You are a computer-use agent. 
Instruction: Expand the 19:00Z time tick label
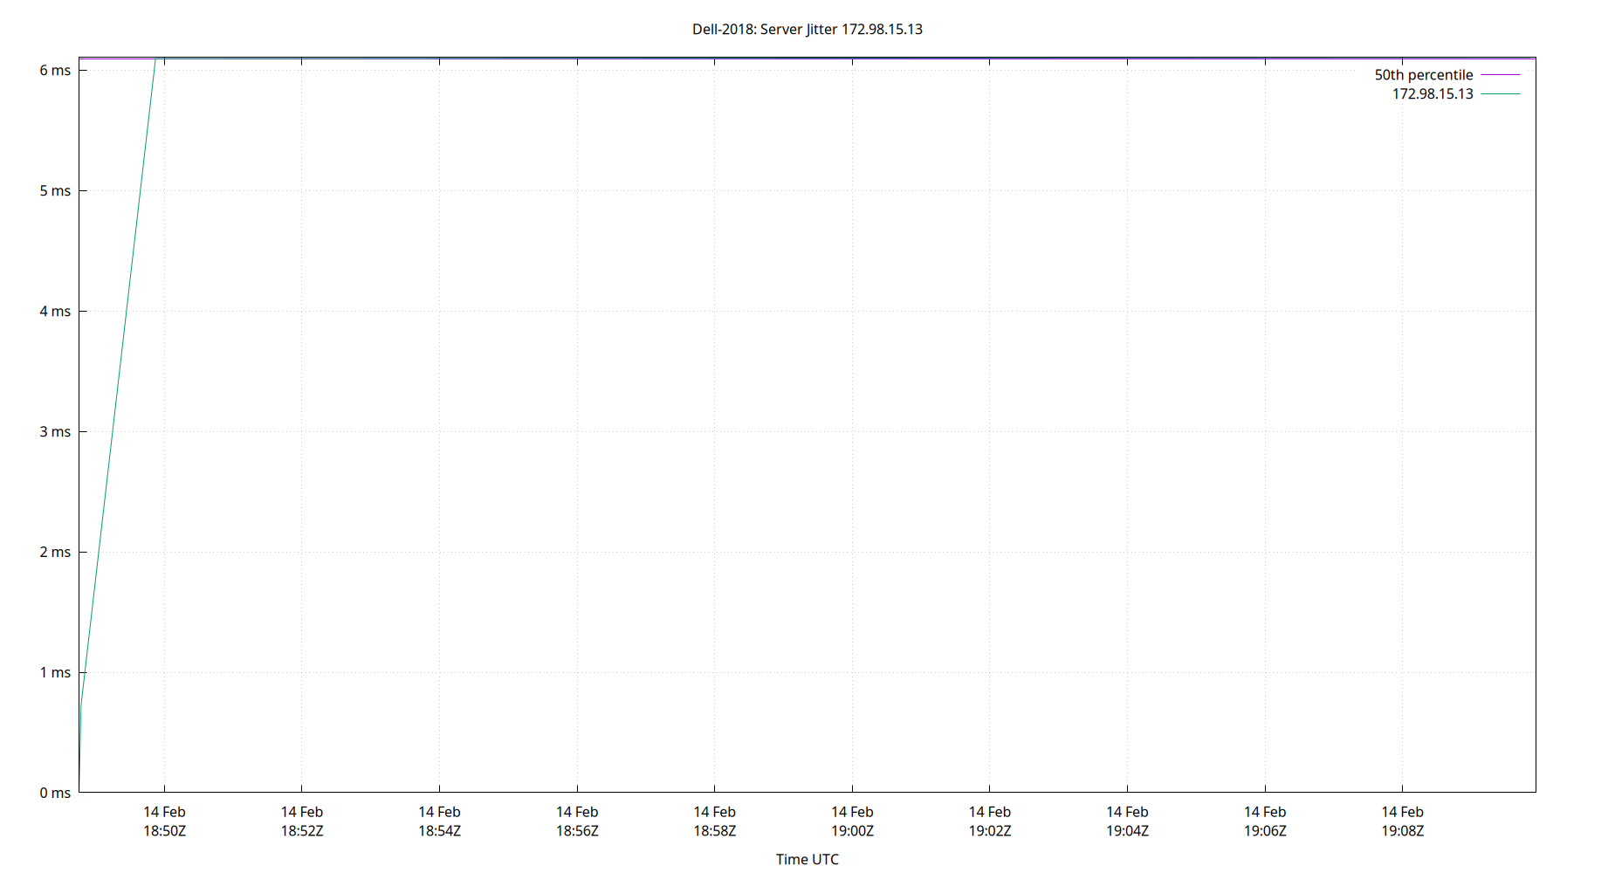pos(852,821)
